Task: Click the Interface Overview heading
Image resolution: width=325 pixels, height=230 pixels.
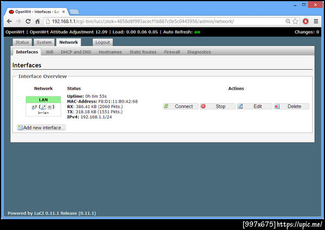Action: [x=42, y=77]
